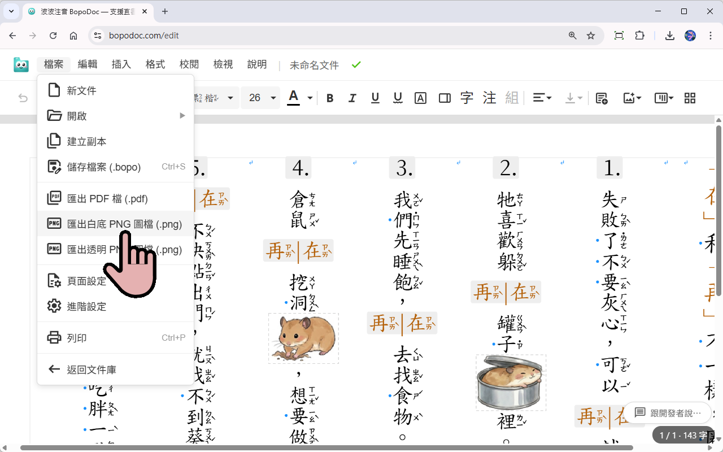
Task: Toggle the 注 zhuyin annotation icon
Action: [489, 98]
